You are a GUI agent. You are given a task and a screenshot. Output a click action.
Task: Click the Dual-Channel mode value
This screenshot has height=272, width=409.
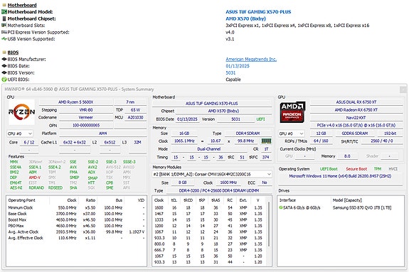(x=209, y=149)
